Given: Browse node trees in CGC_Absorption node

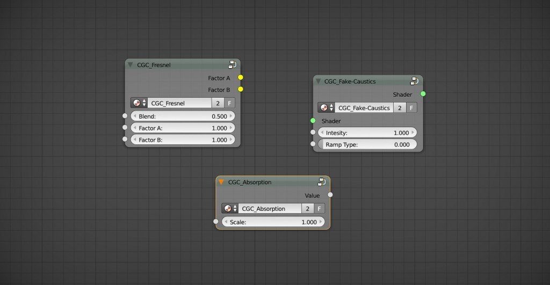Looking at the screenshot, I should click(x=230, y=209).
